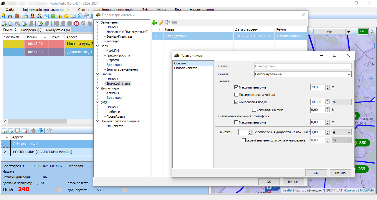The width and height of the screenshot is (377, 200).
Task: Collapse the Водії tree node
Action: pyautogui.click(x=98, y=46)
